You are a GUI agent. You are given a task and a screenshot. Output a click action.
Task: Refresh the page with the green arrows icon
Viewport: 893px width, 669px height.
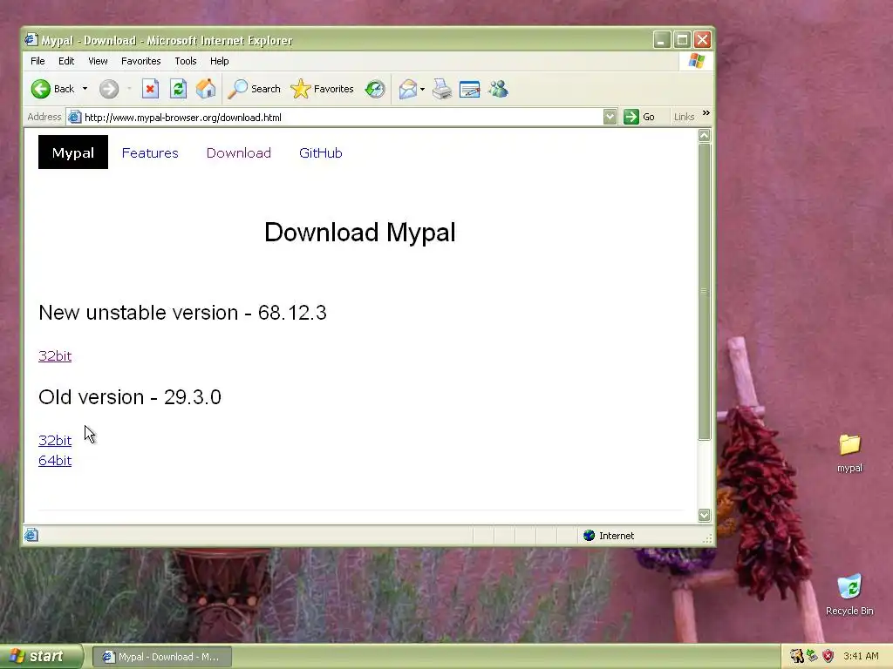point(178,89)
